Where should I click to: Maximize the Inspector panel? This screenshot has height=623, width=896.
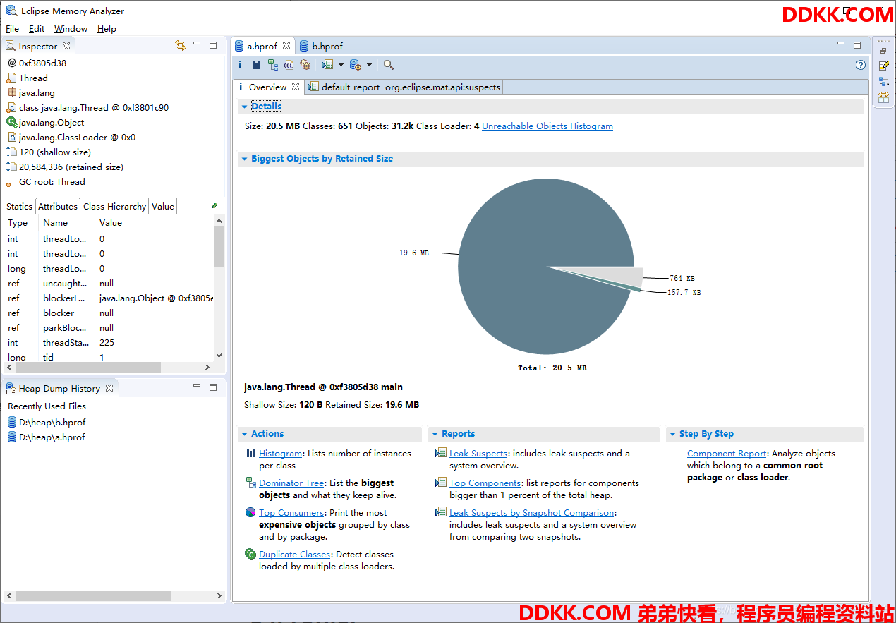(x=213, y=45)
